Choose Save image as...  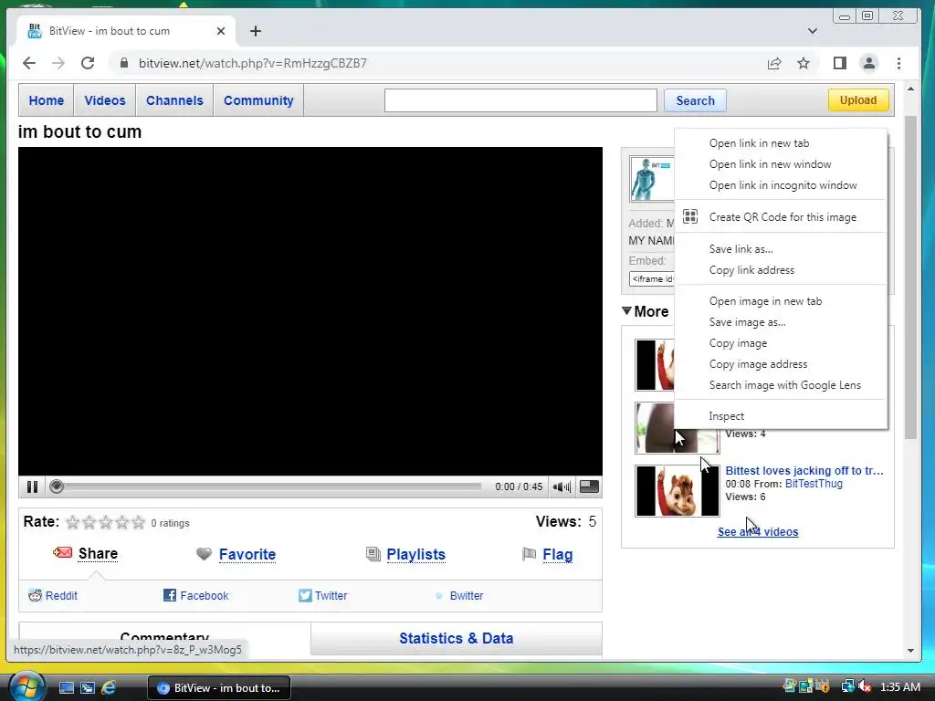point(781,322)
